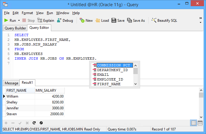Viewport: 206px width, 134px height.
Task: Click the William row indicator arrow
Action: (4, 96)
